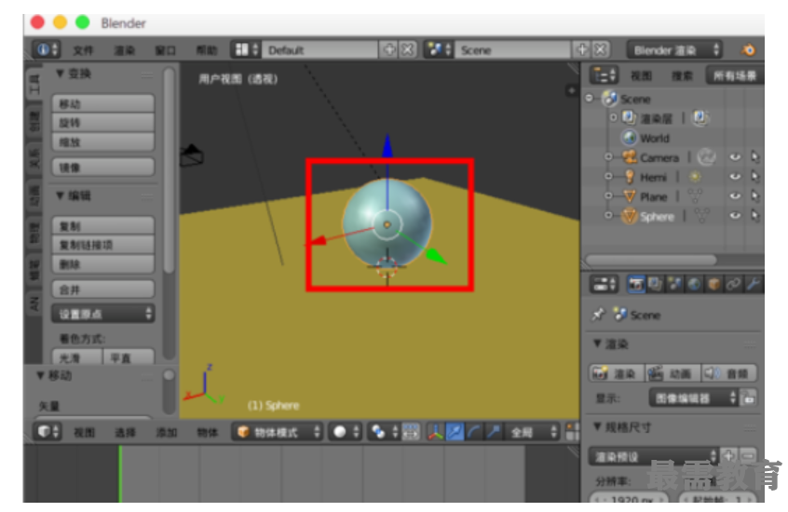Open the Modifiers wrench tab icon
The height and width of the screenshot is (512, 788).
(x=754, y=284)
